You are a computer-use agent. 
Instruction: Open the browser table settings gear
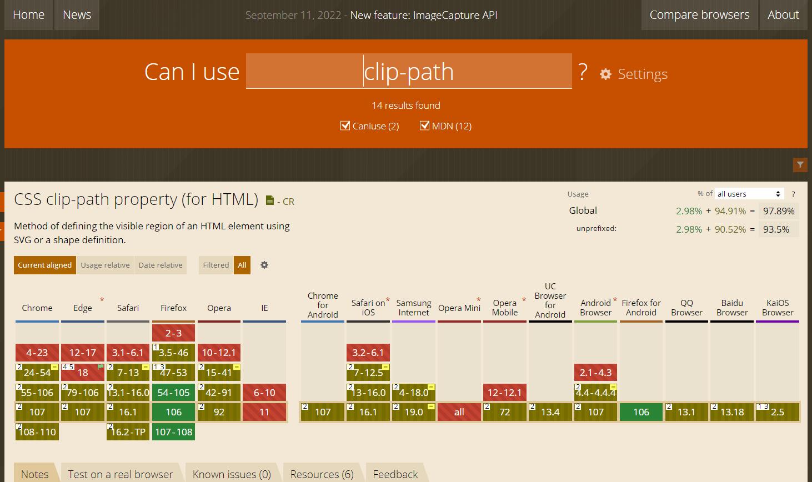(264, 265)
